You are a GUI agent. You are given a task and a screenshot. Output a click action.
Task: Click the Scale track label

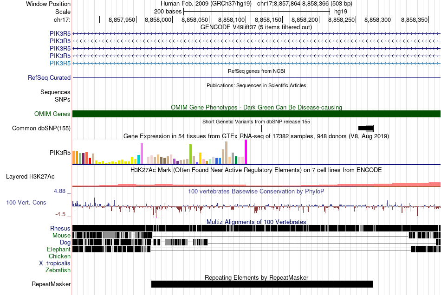(x=63, y=12)
